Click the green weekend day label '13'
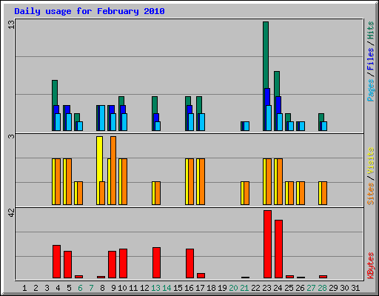The height and width of the screenshot is (296, 379). (155, 288)
